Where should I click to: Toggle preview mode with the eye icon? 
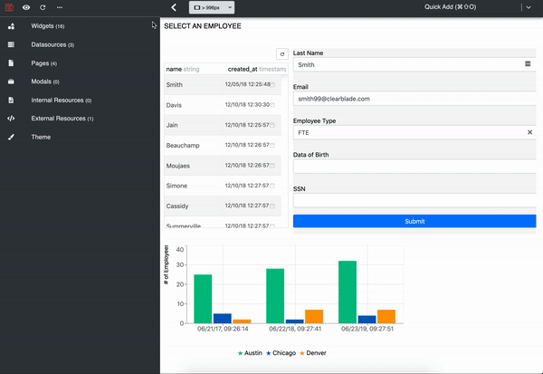click(x=26, y=7)
